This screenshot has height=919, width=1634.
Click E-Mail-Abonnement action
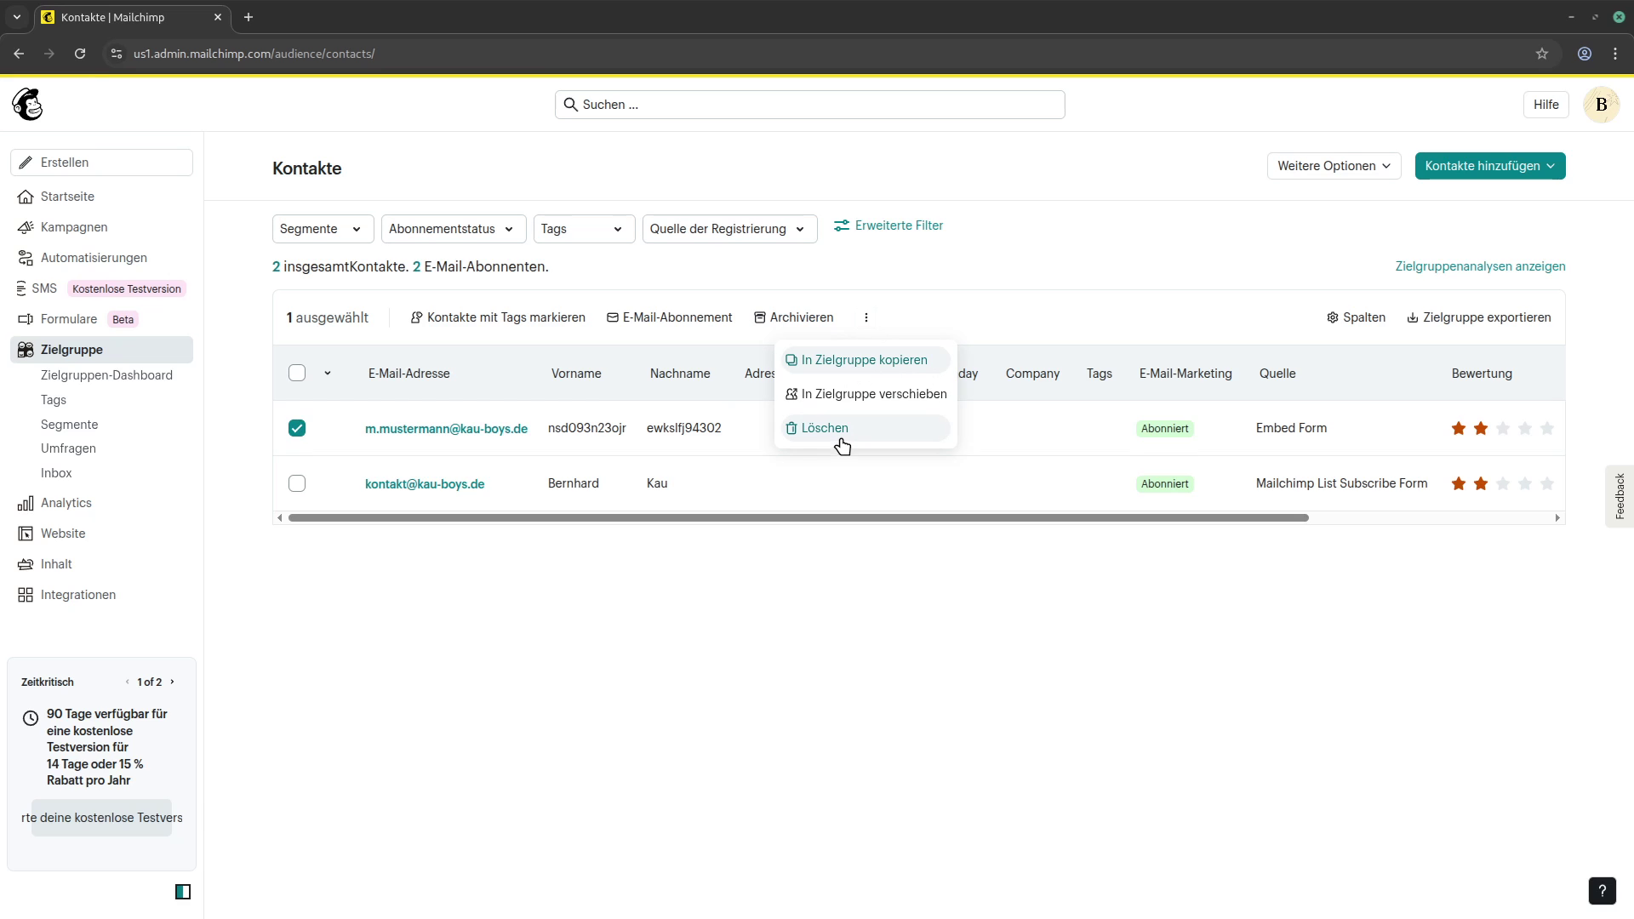click(669, 317)
